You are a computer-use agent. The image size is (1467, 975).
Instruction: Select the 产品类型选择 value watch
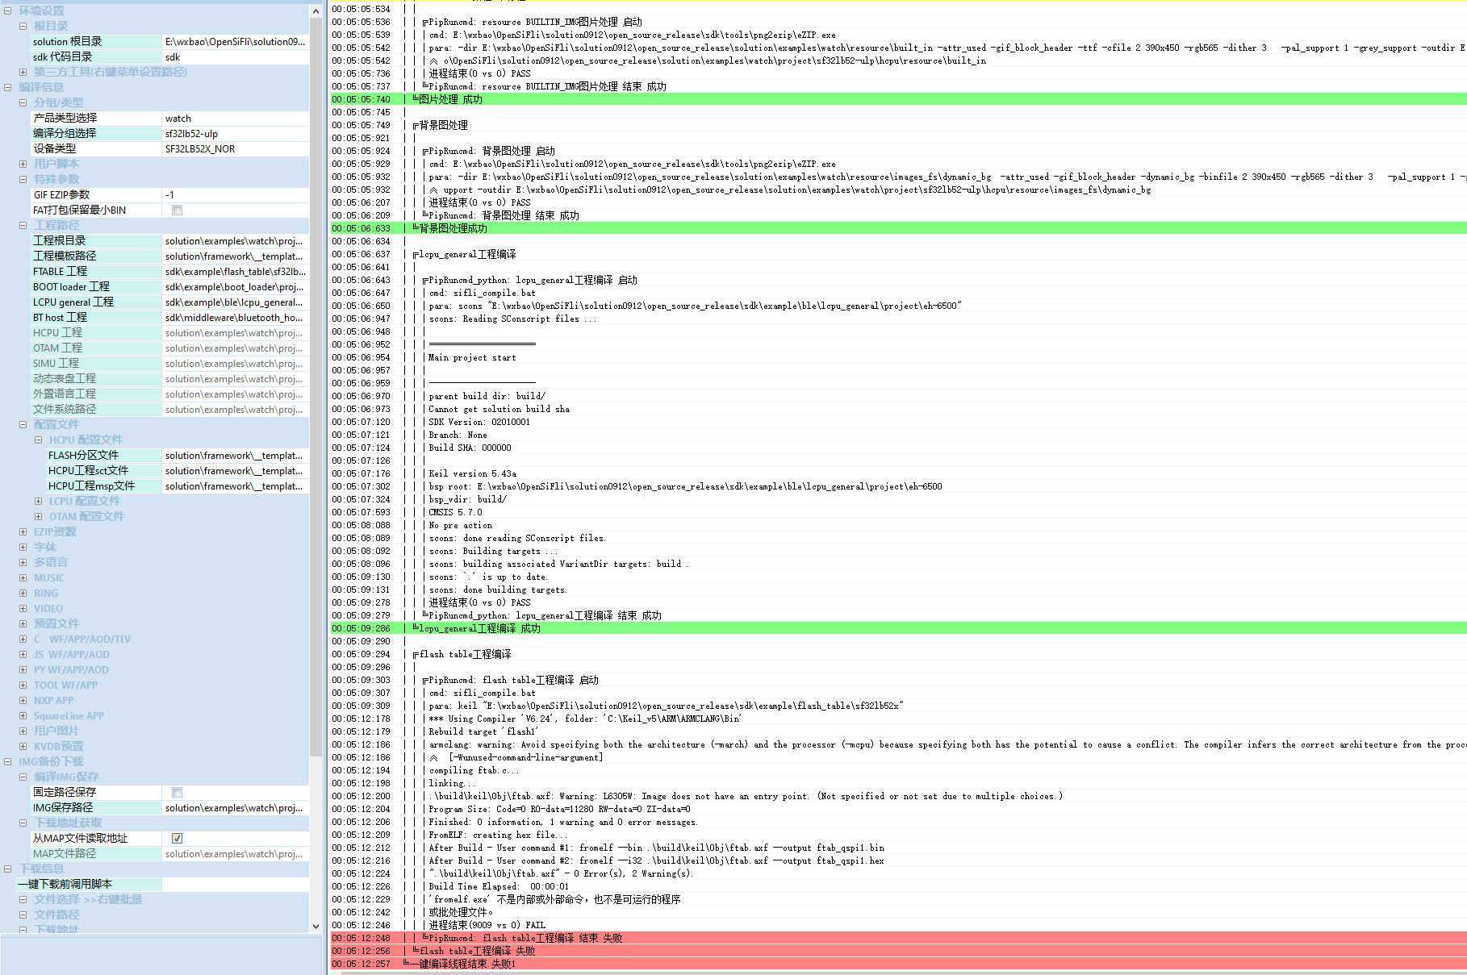coord(235,119)
